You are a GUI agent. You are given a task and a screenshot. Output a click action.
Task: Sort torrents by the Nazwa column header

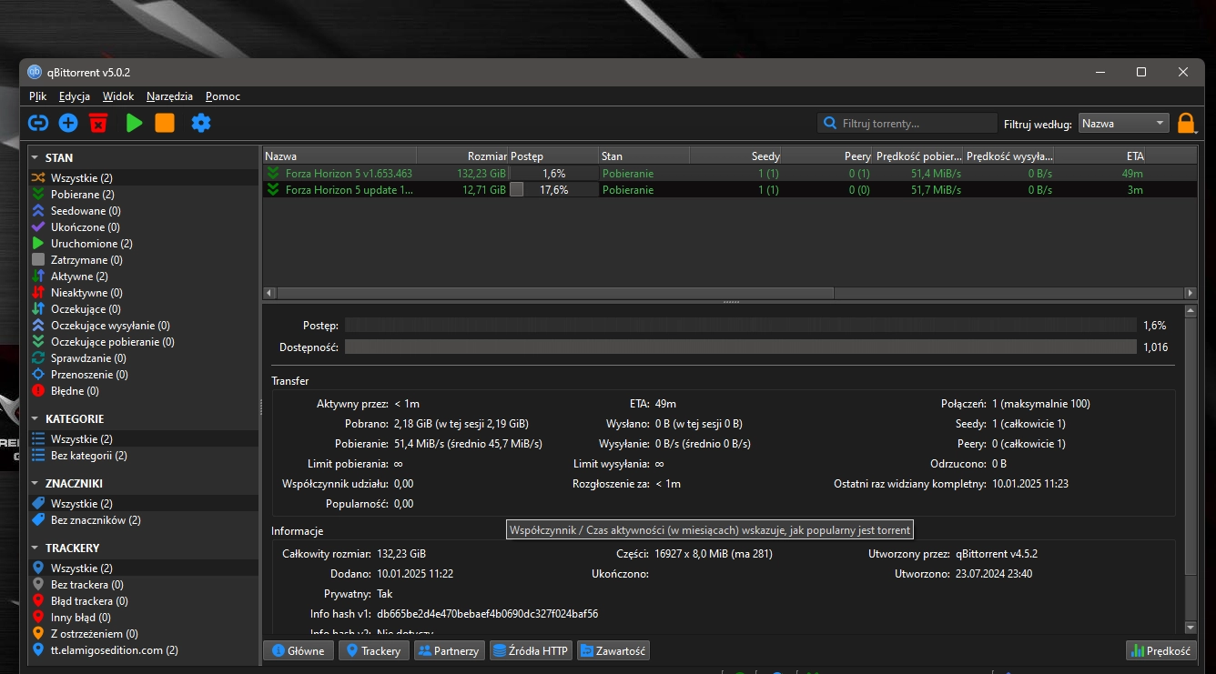[x=339, y=156]
